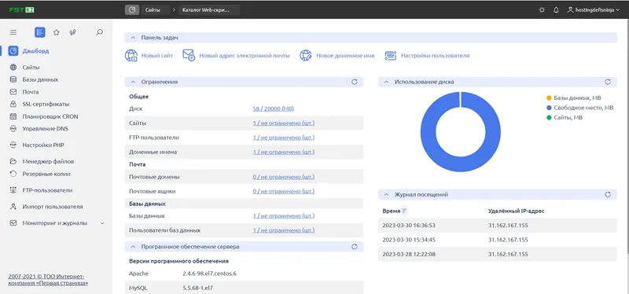Screen dimensions: 629x294
Task: Refresh the Журнал посещений panel
Action: pos(608,194)
